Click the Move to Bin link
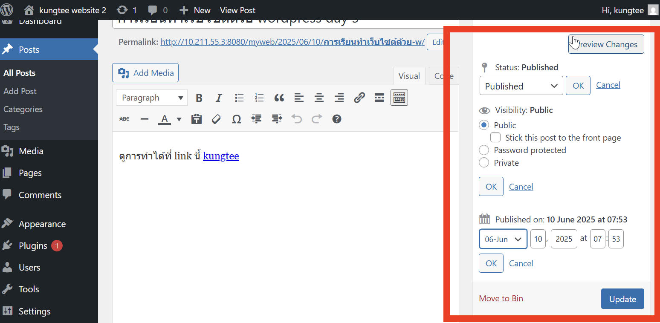The width and height of the screenshot is (660, 323). (501, 298)
